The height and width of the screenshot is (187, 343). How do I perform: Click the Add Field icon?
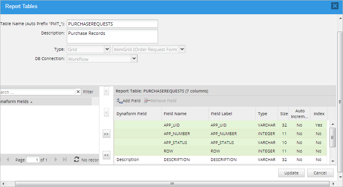pyautogui.click(x=119, y=101)
